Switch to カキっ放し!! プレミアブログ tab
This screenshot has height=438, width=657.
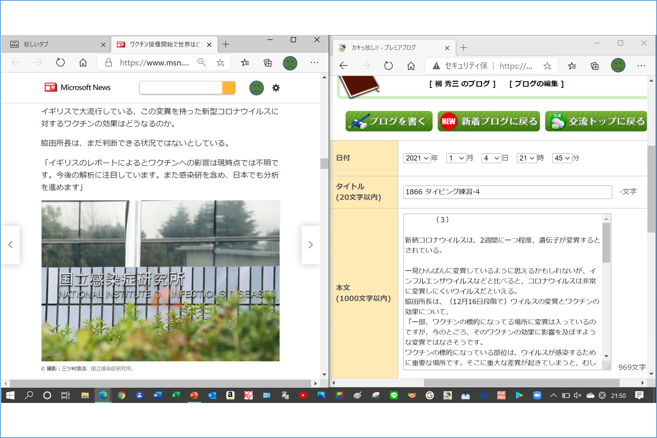coord(394,47)
